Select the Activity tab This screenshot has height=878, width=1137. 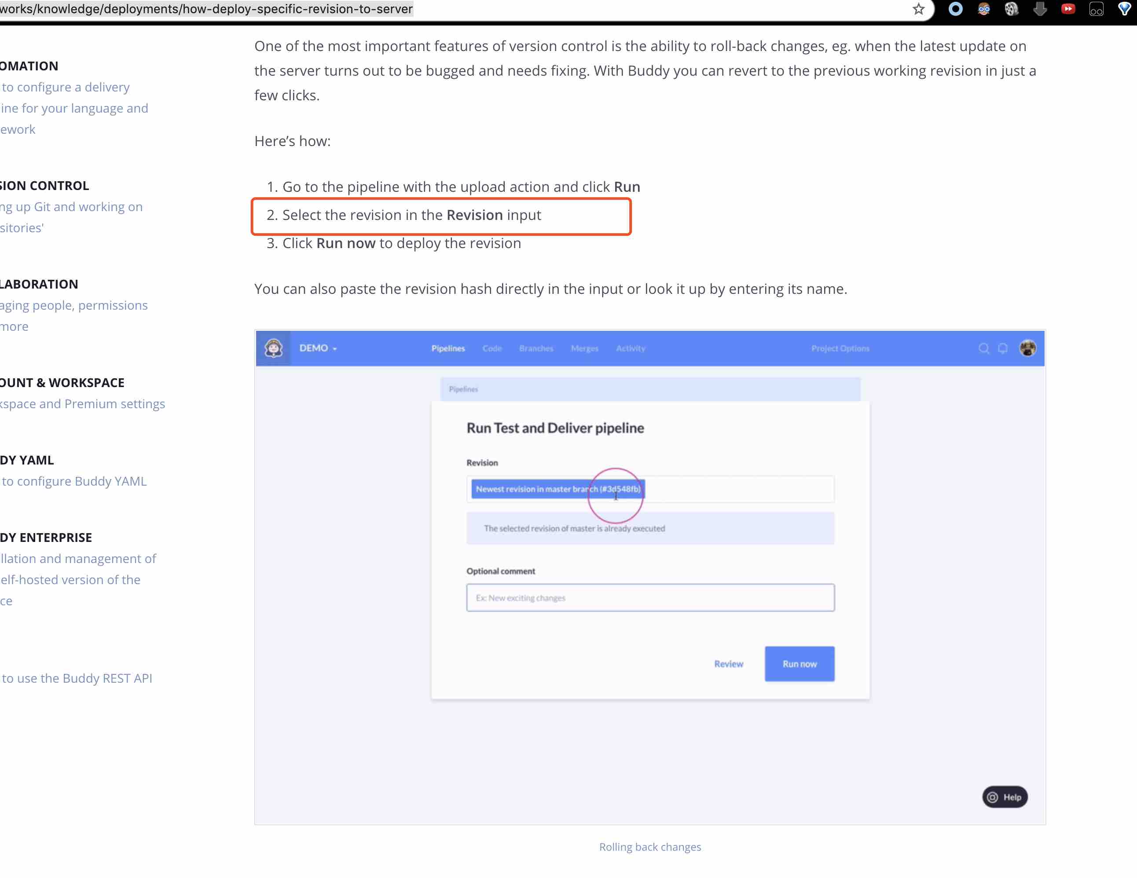(x=630, y=348)
